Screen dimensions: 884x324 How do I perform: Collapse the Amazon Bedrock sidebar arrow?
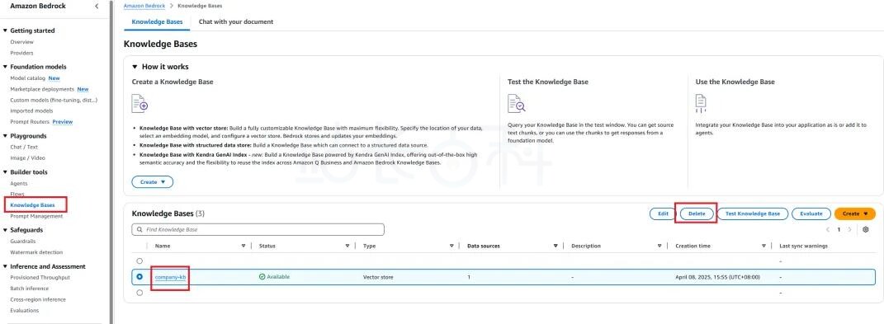[x=97, y=7]
